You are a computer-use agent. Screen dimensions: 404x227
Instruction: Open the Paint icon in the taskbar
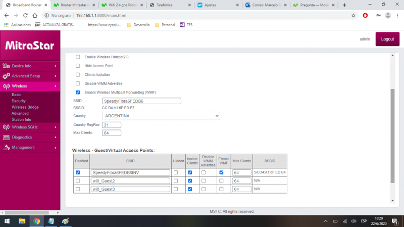pyautogui.click(x=66, y=221)
